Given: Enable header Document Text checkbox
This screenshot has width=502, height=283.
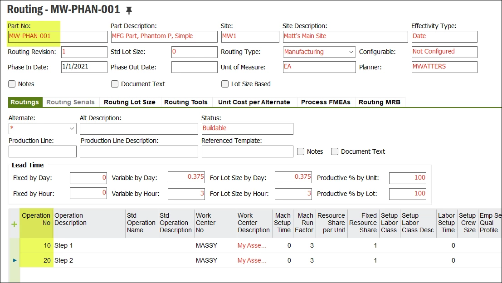Looking at the screenshot, I should (115, 84).
